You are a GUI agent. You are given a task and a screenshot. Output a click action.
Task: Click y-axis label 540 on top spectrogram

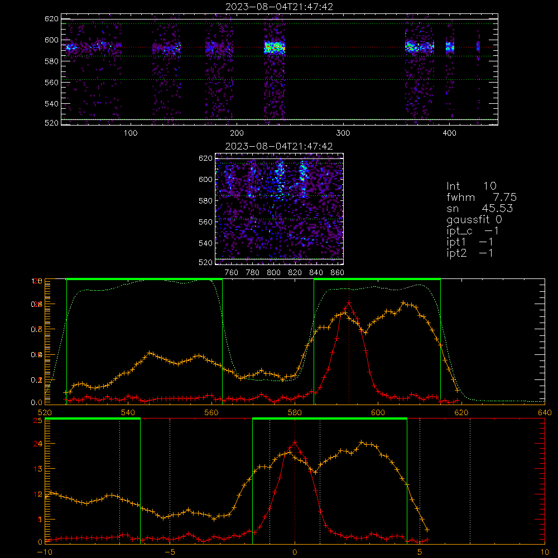click(x=51, y=104)
